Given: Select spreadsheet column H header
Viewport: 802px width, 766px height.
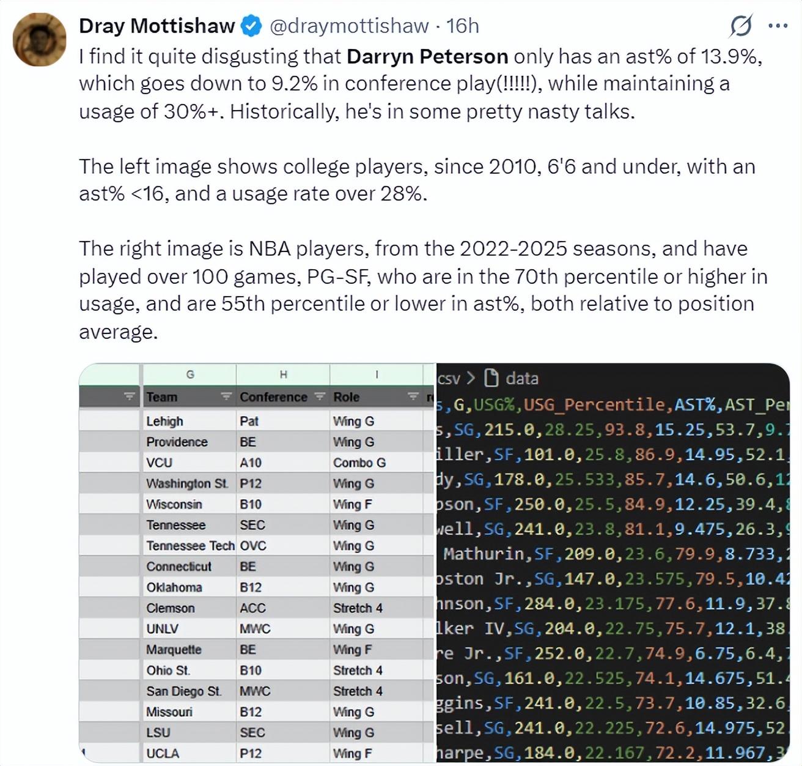Looking at the screenshot, I should pyautogui.click(x=283, y=374).
